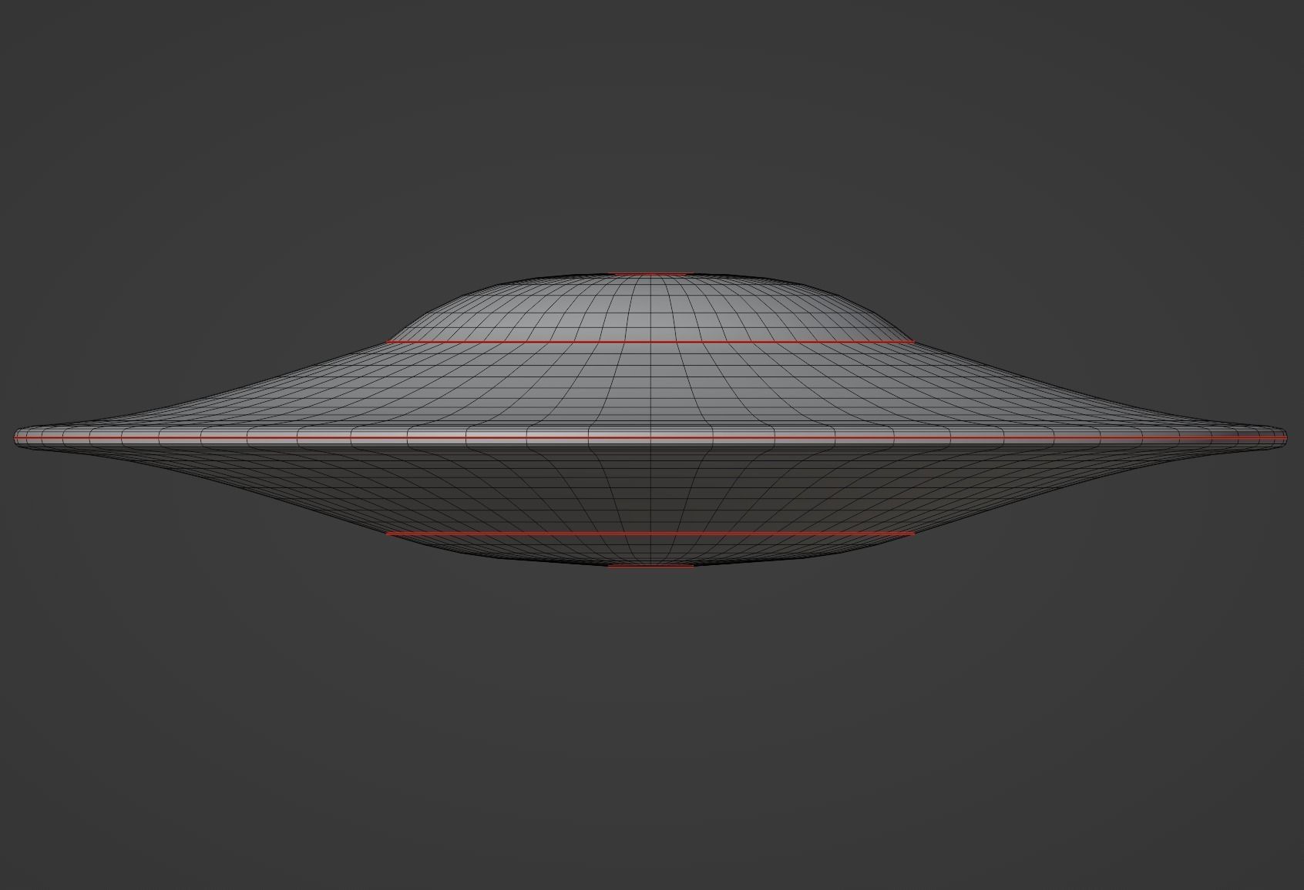Select the flying saucer's upper dome
Image resolution: width=1304 pixels, height=890 pixels.
pos(651,308)
